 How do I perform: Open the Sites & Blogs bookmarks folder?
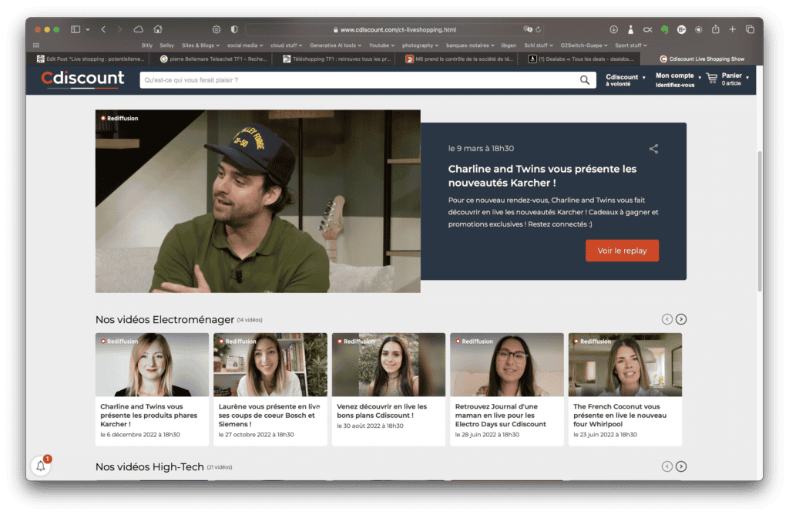[x=200, y=45]
